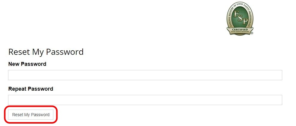Click the CERTIFIED banner on the logo
The height and width of the screenshot is (126, 296).
[x=240, y=29]
